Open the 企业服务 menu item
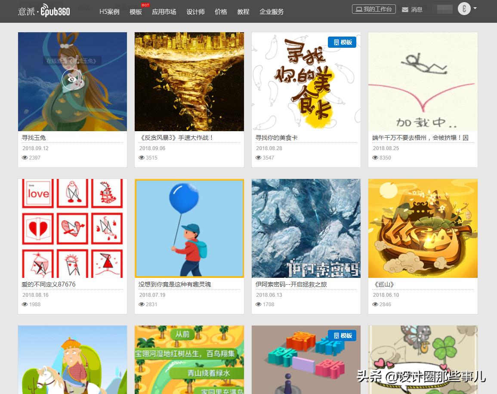497x394 pixels. pos(272,12)
